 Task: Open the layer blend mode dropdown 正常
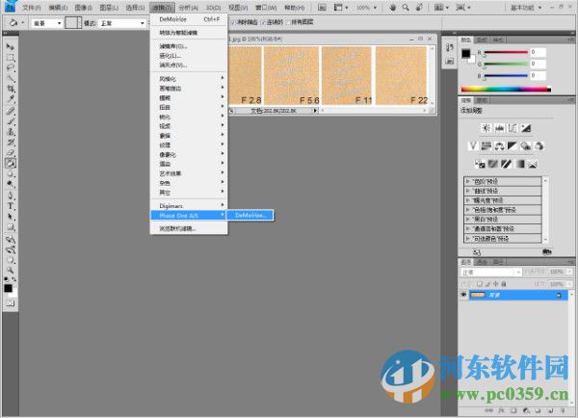click(491, 273)
